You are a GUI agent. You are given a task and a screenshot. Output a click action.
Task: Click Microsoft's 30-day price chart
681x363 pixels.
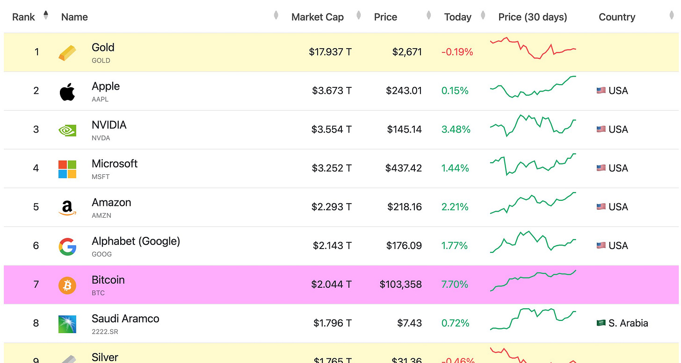533,164
